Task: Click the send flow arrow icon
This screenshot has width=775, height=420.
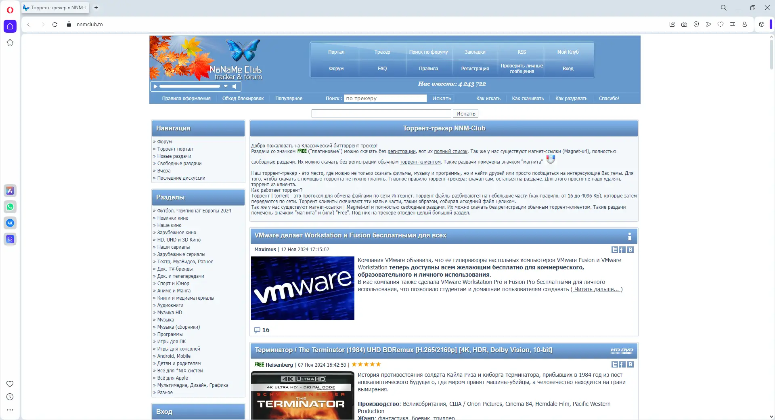Action: tap(708, 24)
